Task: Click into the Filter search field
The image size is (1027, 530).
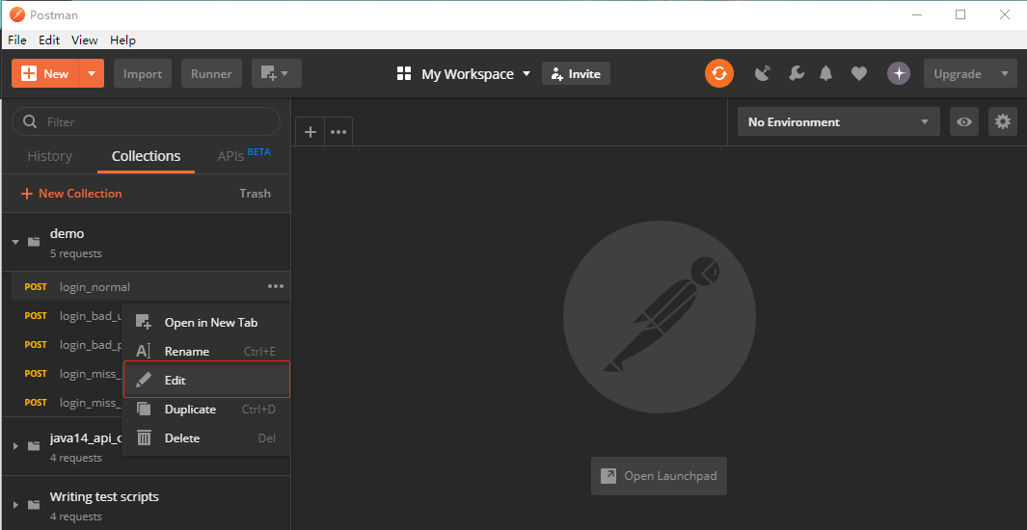Action: [146, 121]
